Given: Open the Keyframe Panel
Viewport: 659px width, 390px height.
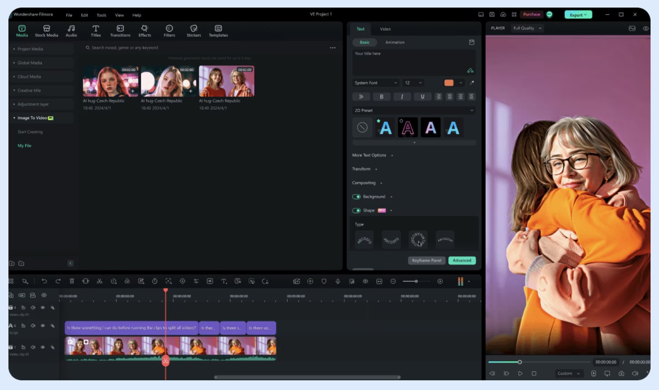Looking at the screenshot, I should (x=426, y=261).
